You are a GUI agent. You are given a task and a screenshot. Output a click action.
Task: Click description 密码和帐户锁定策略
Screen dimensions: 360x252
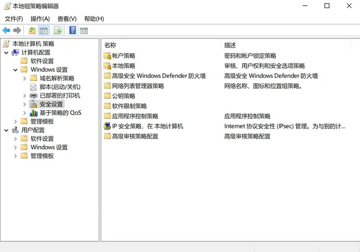point(250,56)
